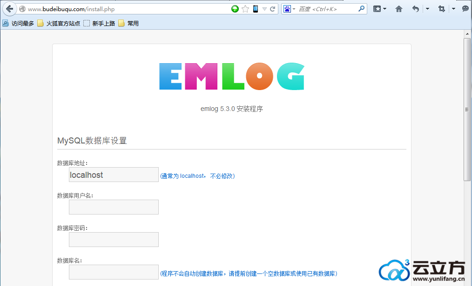Screen dimensions: 472x286
Task: Click the magnifier search icon
Action: click(x=362, y=9)
